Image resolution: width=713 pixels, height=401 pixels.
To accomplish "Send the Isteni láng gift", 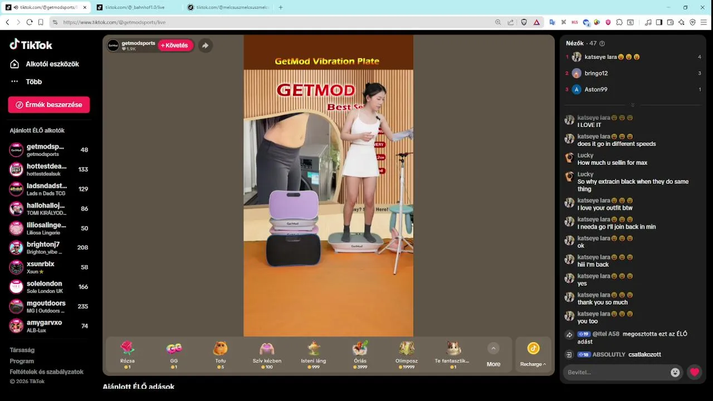I will 313,355.
